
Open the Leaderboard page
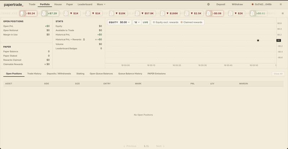pos(85,4)
